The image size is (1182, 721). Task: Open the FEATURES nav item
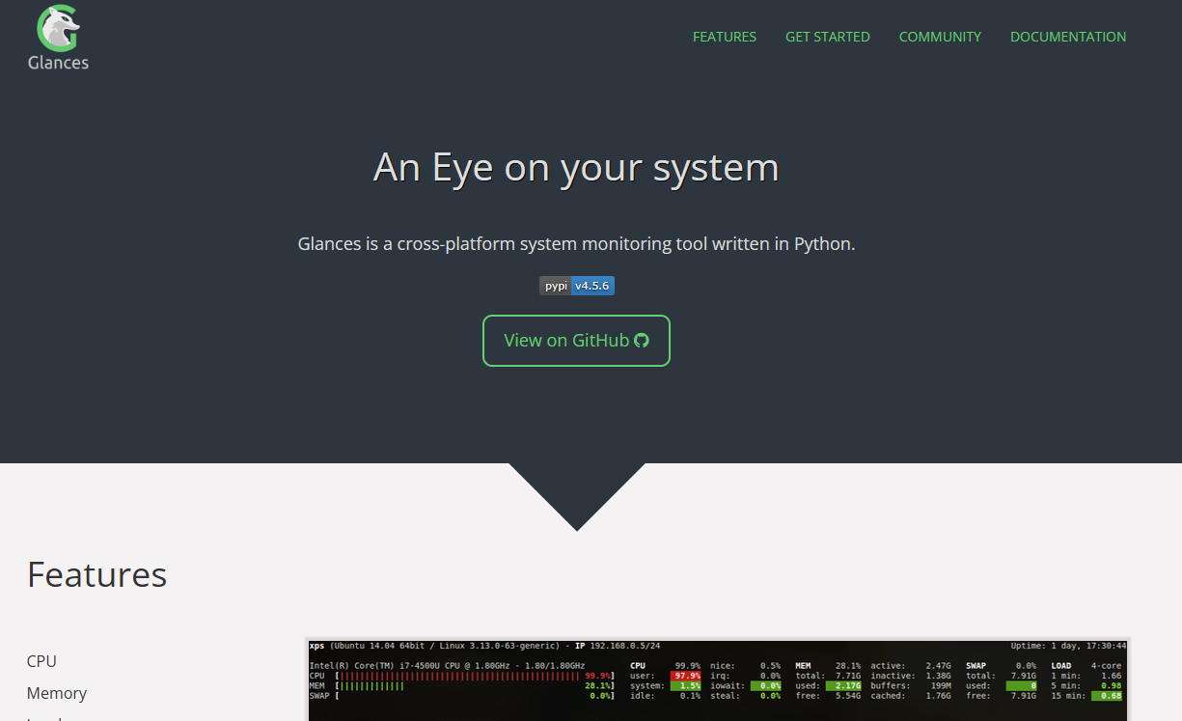tap(725, 37)
